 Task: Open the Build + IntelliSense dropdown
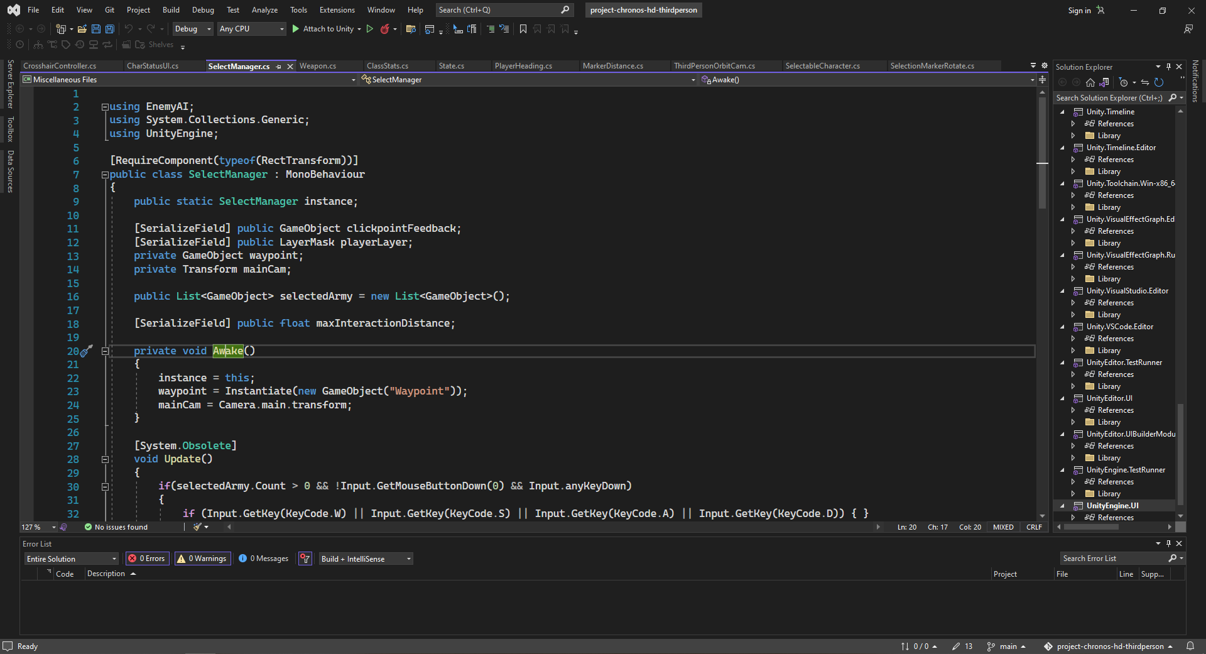tap(366, 559)
